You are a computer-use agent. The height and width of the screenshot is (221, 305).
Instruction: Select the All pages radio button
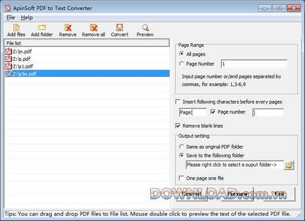coord(181,54)
